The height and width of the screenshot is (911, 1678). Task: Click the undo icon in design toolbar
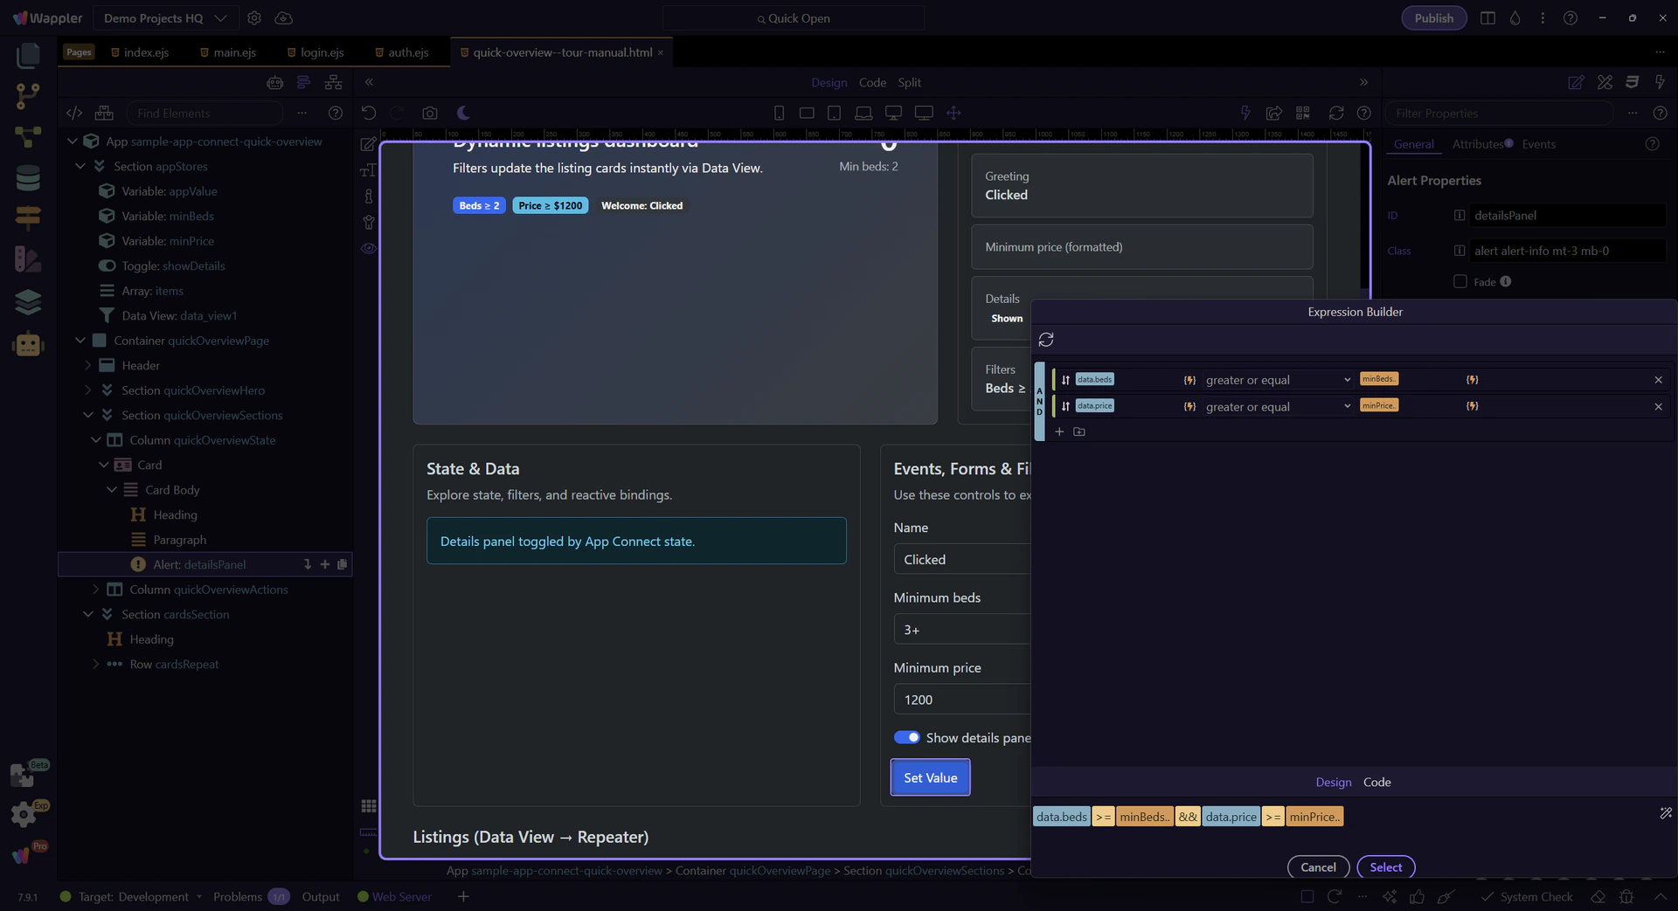pyautogui.click(x=369, y=113)
